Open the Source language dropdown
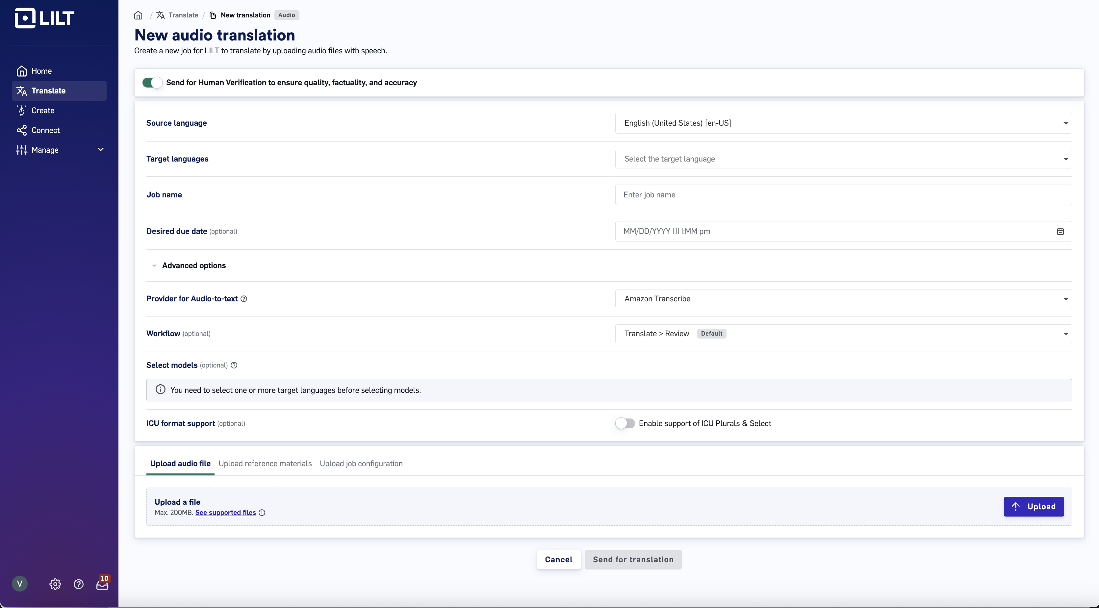Viewport: 1099px width, 608px height. [x=843, y=123]
